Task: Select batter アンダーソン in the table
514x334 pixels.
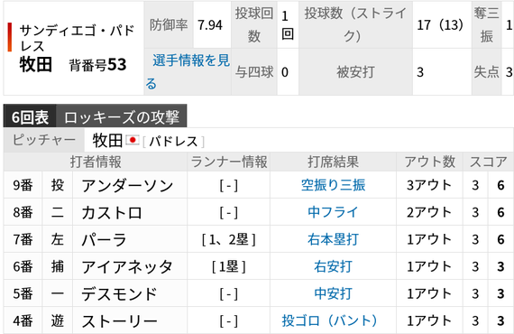Action: point(127,185)
